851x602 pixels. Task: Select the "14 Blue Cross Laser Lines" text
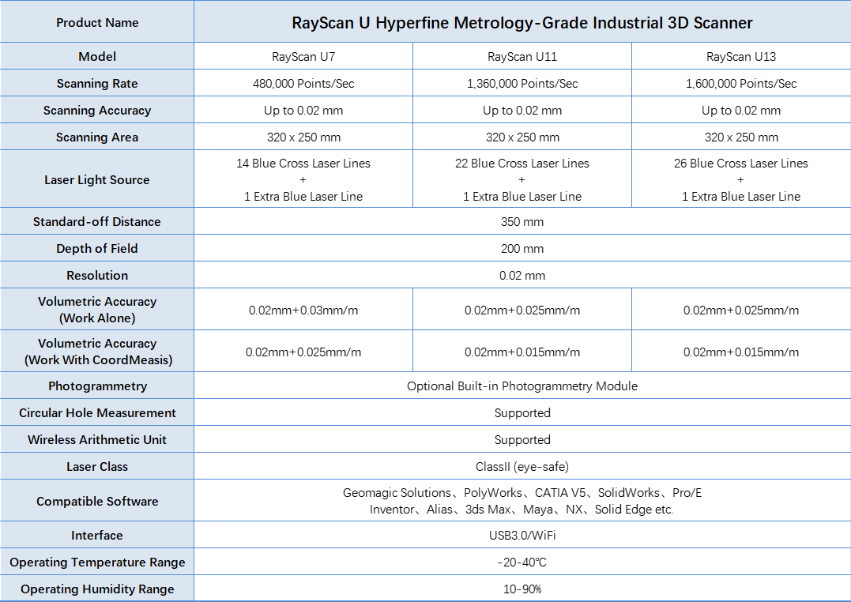[303, 164]
